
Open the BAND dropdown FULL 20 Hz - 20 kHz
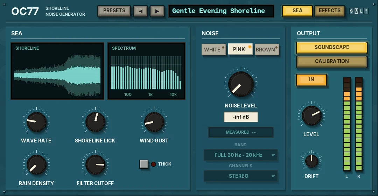240,155
